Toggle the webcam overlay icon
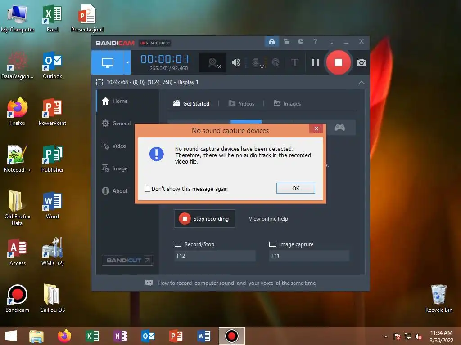Image resolution: width=461 pixels, height=345 pixels. point(212,62)
